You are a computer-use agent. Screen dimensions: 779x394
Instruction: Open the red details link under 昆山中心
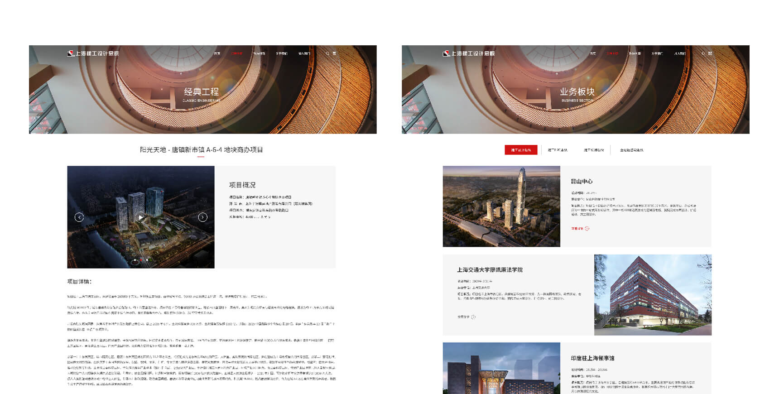[577, 229]
